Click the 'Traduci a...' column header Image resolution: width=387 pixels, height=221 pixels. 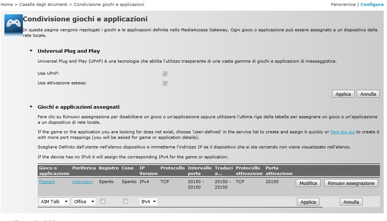[x=224, y=171]
